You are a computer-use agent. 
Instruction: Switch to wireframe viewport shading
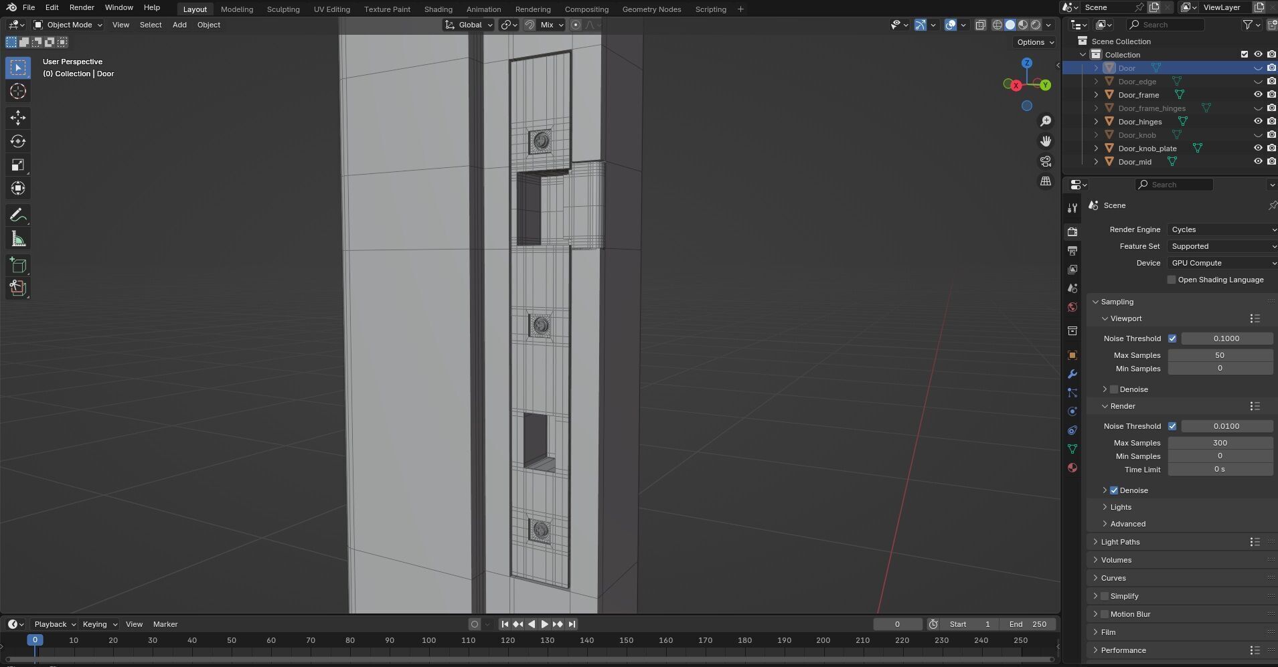[x=997, y=25]
